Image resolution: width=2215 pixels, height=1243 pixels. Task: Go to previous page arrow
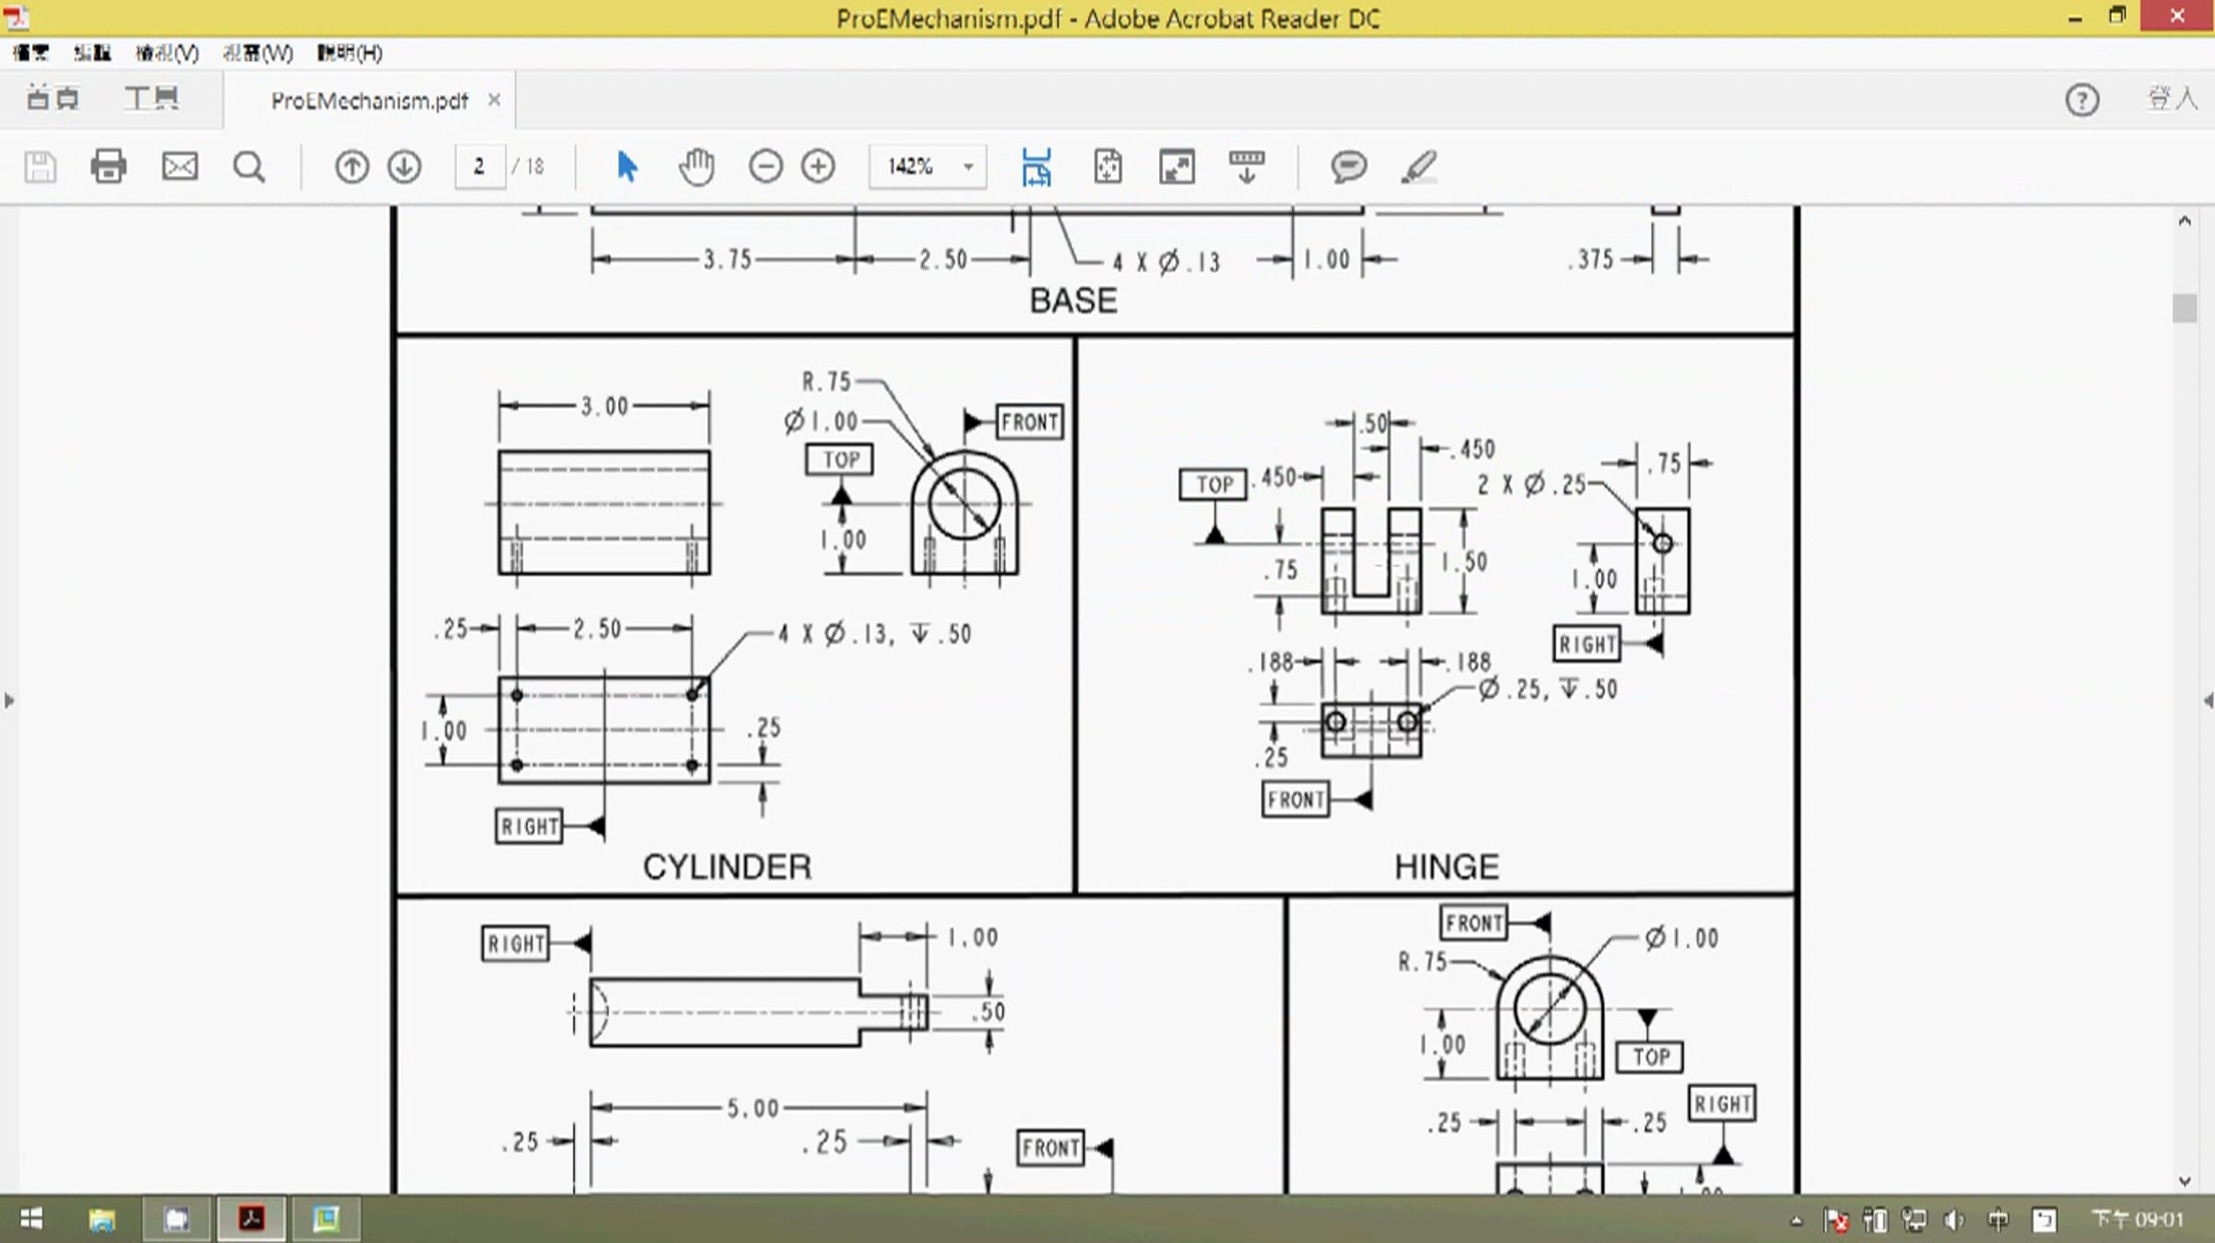coord(351,167)
